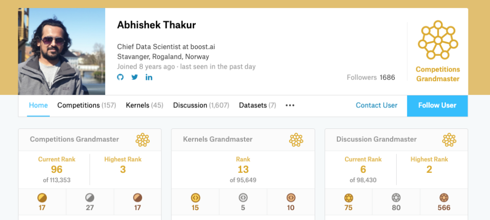Click Abhishek Thakur's profile photo
The image size is (490, 220).
(x=62, y=52)
